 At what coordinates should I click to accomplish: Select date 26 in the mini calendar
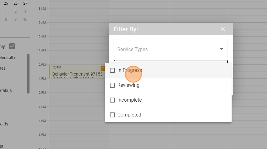click(x=16, y=3)
